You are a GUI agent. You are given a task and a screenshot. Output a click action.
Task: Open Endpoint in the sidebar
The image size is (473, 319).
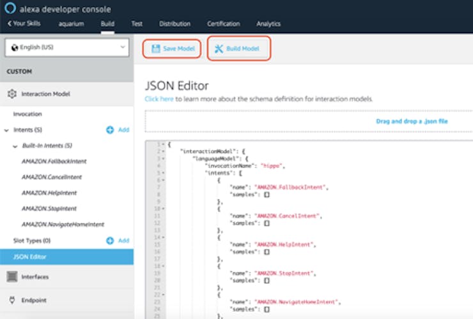pyautogui.click(x=34, y=300)
